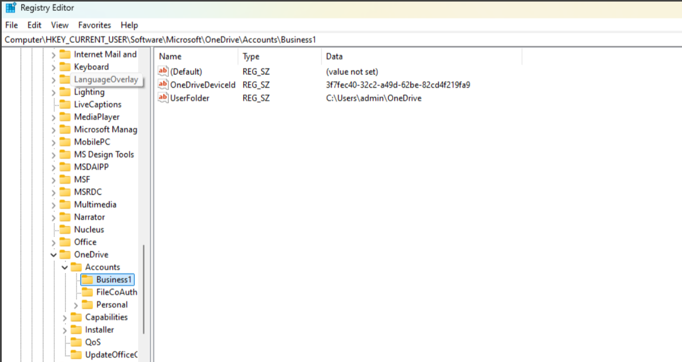Click the Nucleus folder icon
This screenshot has width=682, height=362.
point(65,229)
